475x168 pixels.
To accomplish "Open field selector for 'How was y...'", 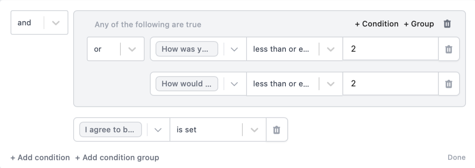I will tap(234, 49).
